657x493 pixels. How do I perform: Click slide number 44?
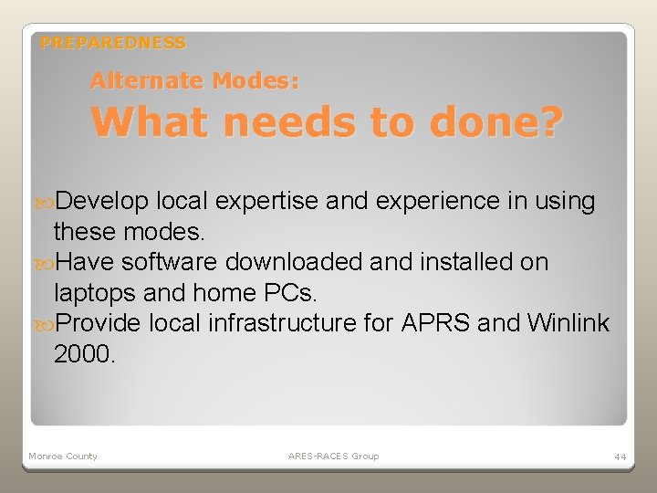coord(620,456)
